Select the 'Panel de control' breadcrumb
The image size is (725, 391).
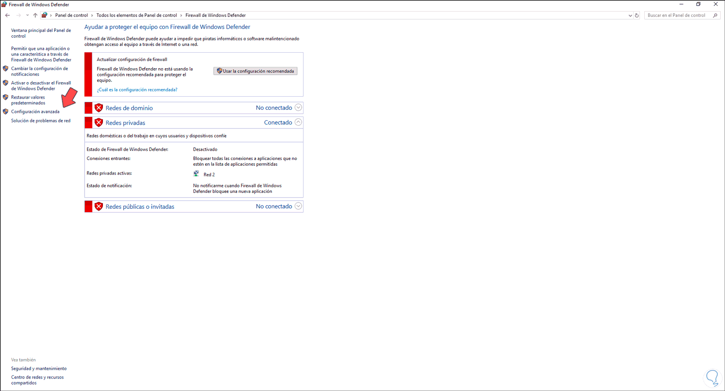[x=72, y=15]
